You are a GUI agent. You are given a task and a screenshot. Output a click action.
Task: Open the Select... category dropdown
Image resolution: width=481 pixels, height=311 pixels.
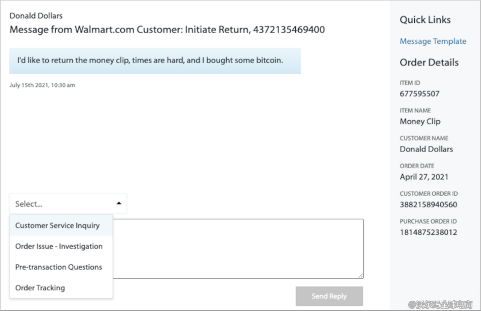(x=68, y=203)
